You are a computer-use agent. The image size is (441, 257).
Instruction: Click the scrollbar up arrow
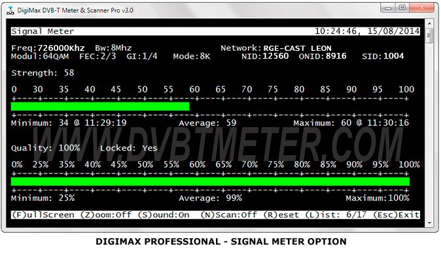click(429, 23)
